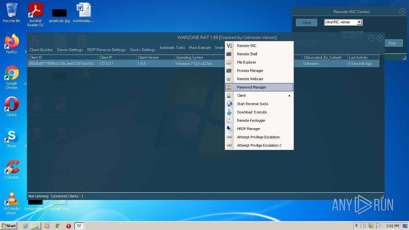409x230 pixels.
Task: Click the Remote Webcam camera icon
Action: [229, 79]
